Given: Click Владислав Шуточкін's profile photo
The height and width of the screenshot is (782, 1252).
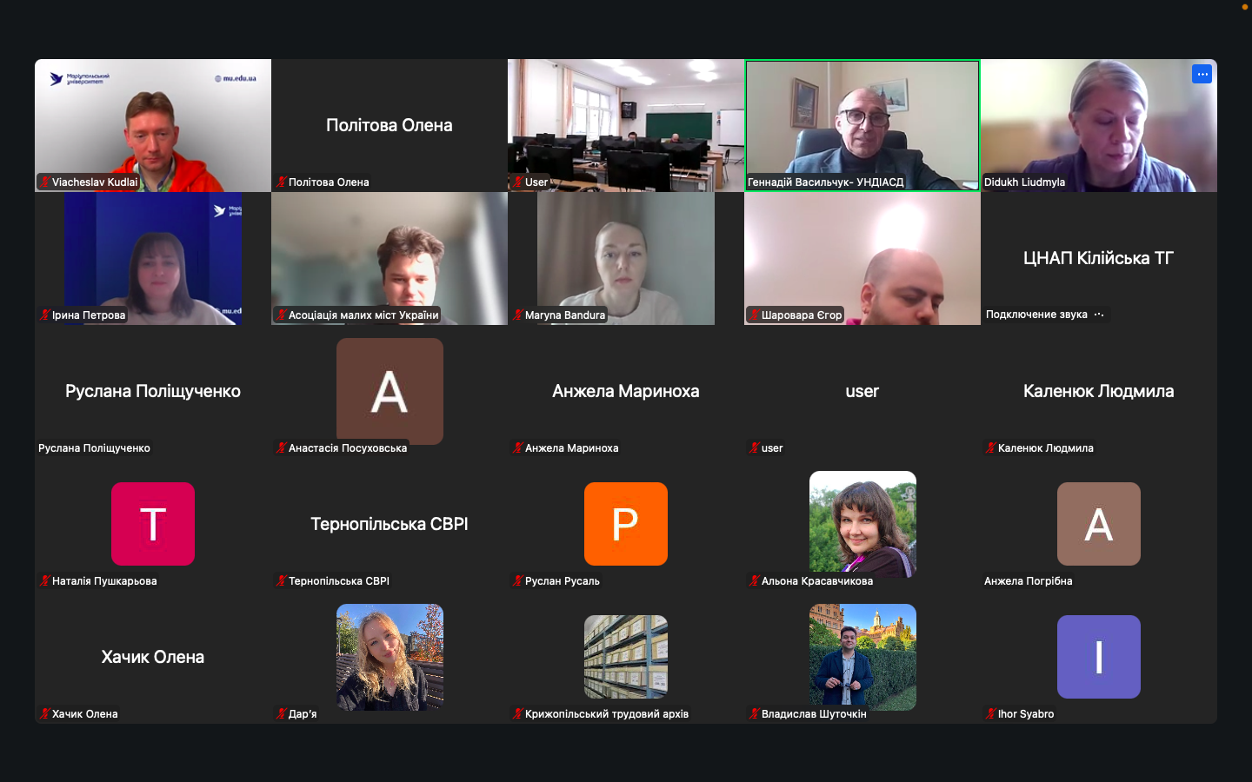Looking at the screenshot, I should point(862,656).
